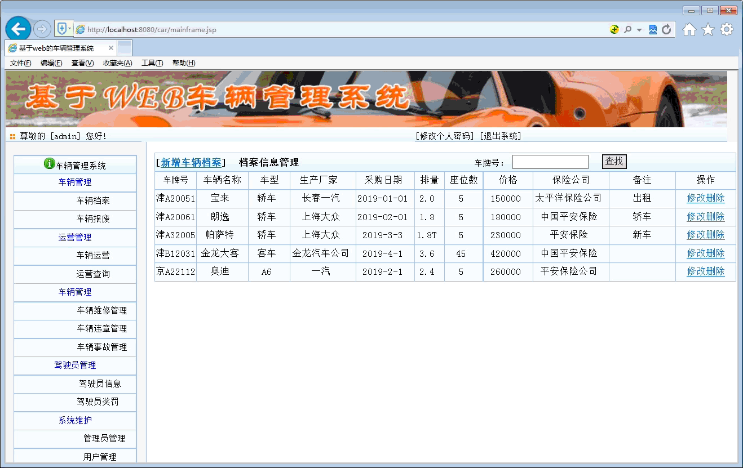
Task: Open 管理员管理 in the sidebar
Action: click(104, 438)
